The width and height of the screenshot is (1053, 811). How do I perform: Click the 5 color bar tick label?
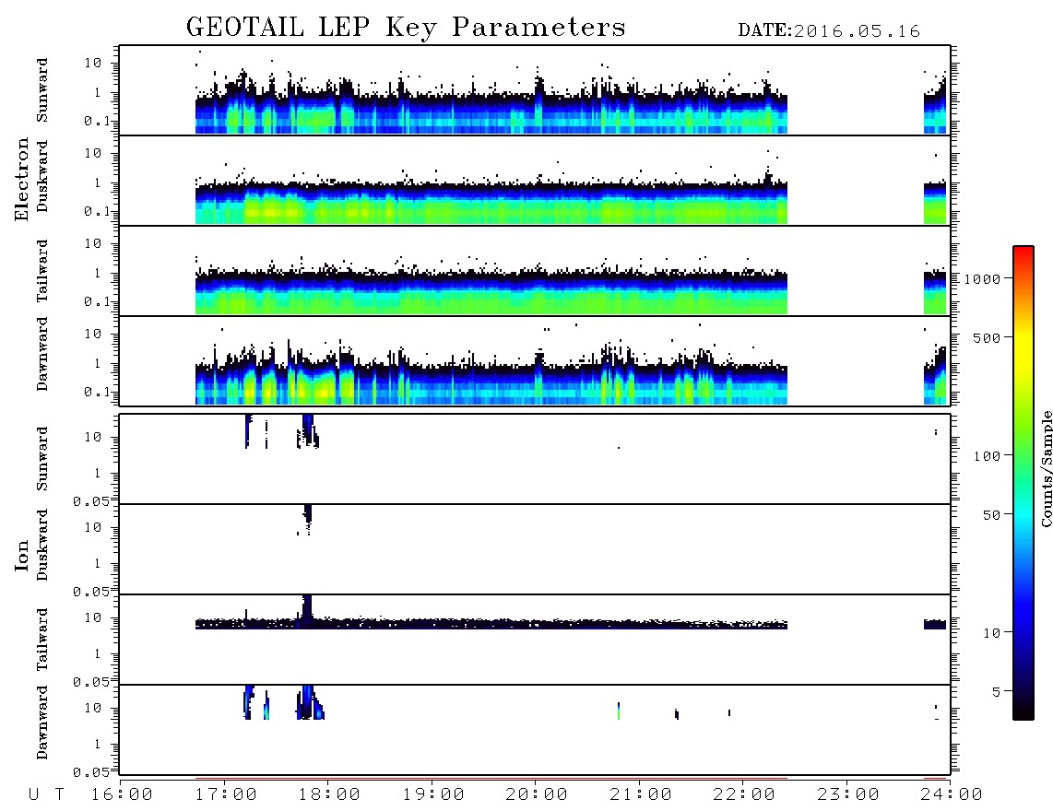click(x=997, y=692)
